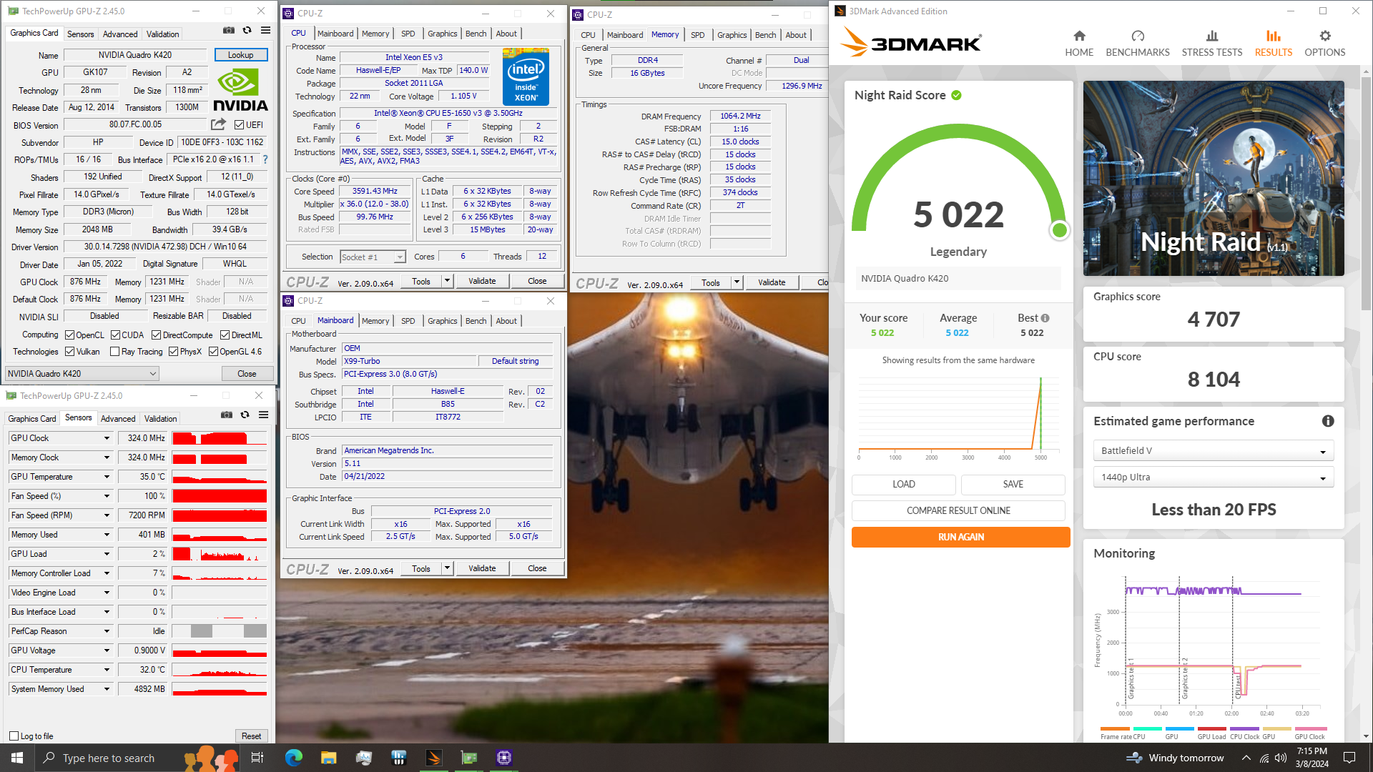The image size is (1373, 772).
Task: Click the info icon next to Estimated game performance
Action: point(1328,421)
